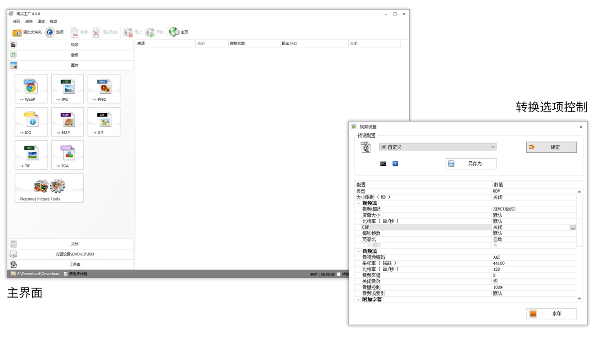Click the 确定 button
Screen dimensions: 597x337
point(551,147)
